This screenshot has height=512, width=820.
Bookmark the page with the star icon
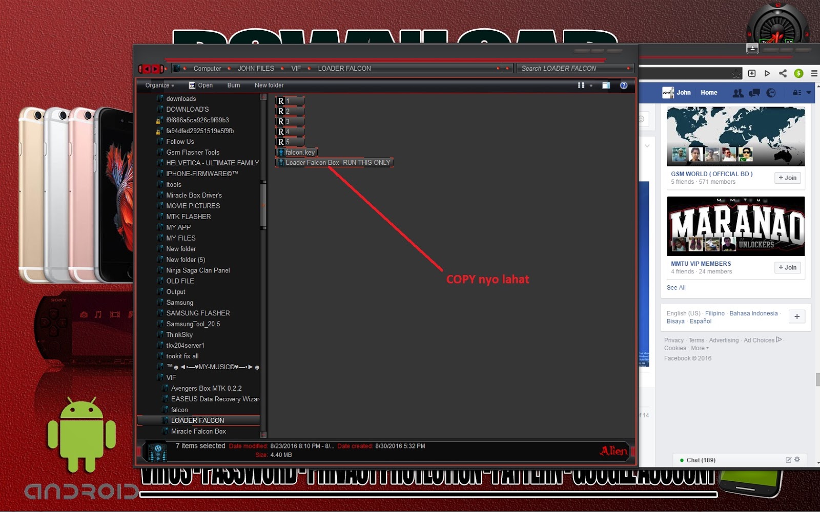click(736, 74)
